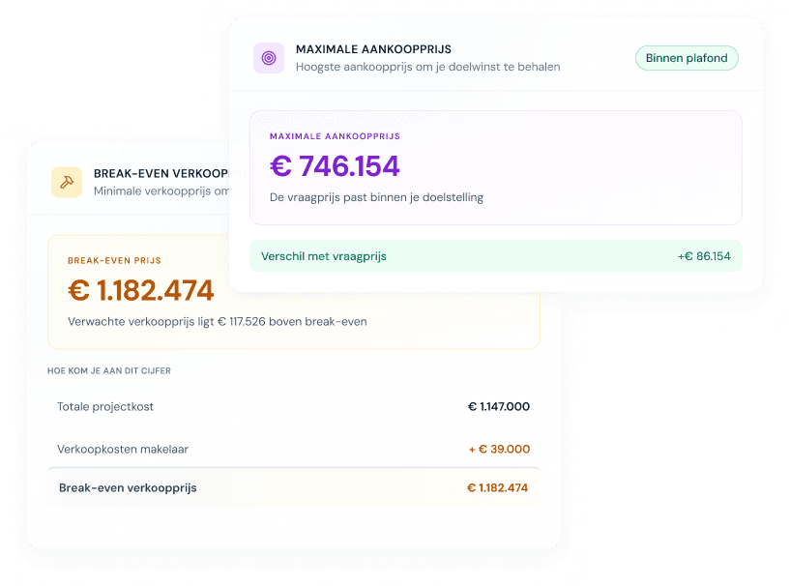The width and height of the screenshot is (790, 586).
Task: Click the Break-even verkoopprijs total row label
Action: 128,488
